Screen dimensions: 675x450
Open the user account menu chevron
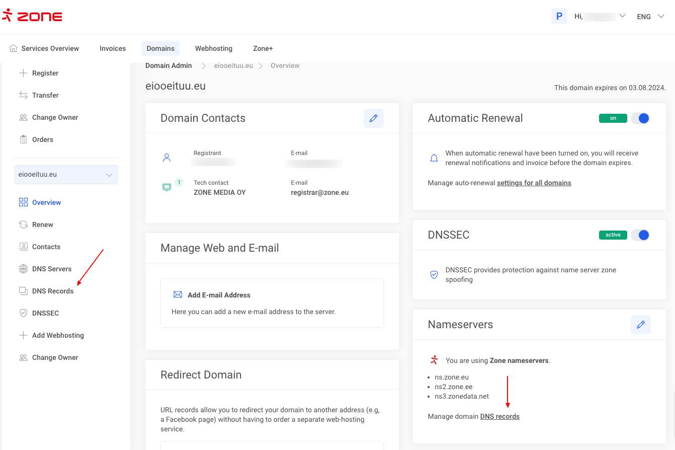pyautogui.click(x=622, y=16)
